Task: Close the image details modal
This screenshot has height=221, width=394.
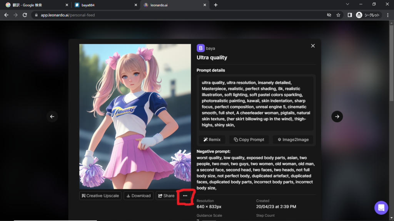Action: coord(313,46)
